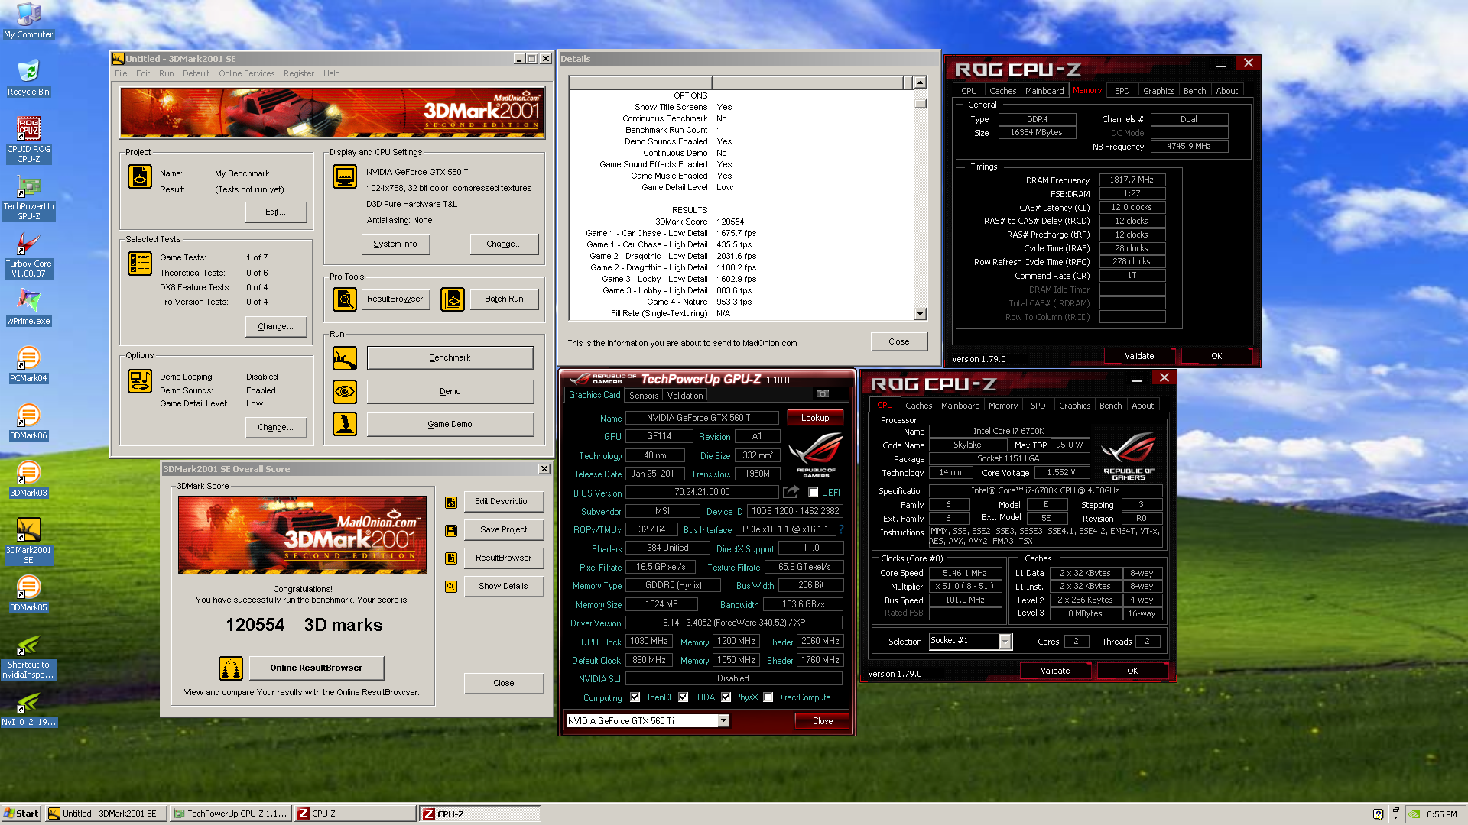Viewport: 1468px width, 825px height.
Task: Click the GPU-Z bus interface question mark
Action: pos(841,529)
